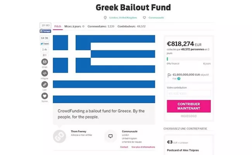
Task: Open Voir plus d'informations link
Action: pyautogui.click(x=143, y=147)
